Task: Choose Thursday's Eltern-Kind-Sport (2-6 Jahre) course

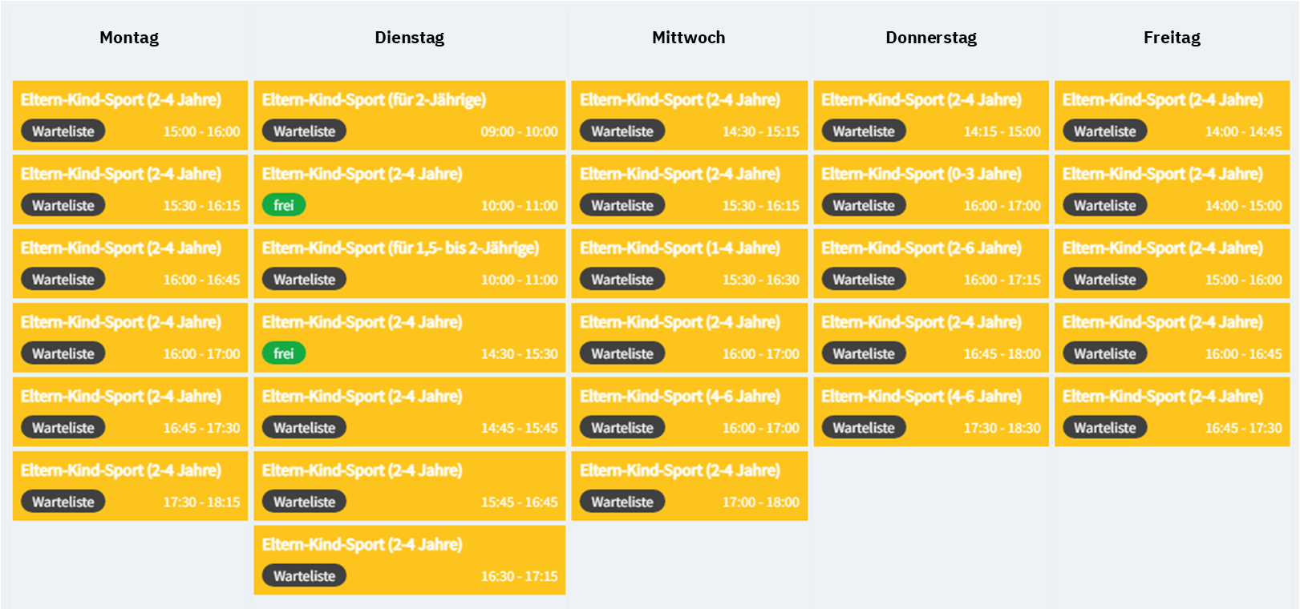Action: click(x=930, y=263)
